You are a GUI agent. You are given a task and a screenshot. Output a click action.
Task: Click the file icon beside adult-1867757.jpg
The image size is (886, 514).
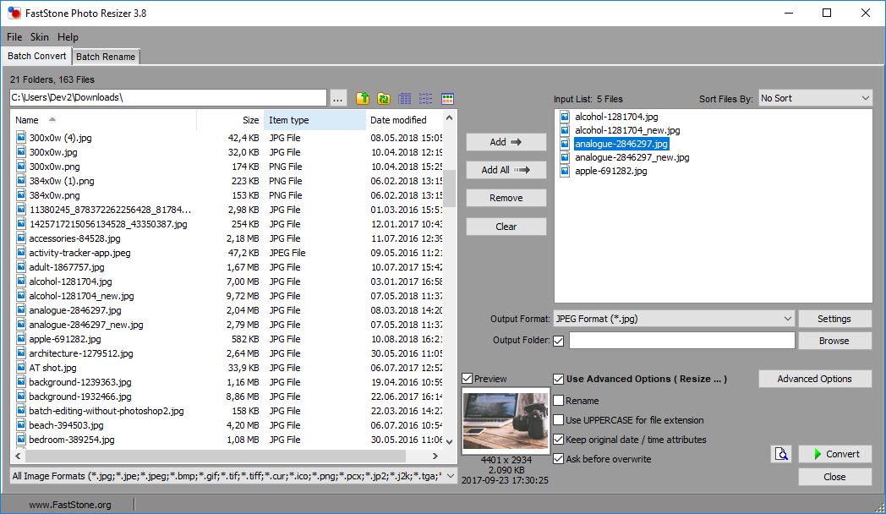coord(21,266)
